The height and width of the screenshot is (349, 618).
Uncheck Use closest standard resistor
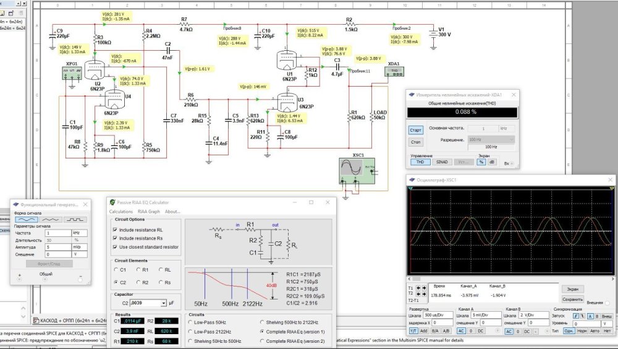(x=115, y=247)
